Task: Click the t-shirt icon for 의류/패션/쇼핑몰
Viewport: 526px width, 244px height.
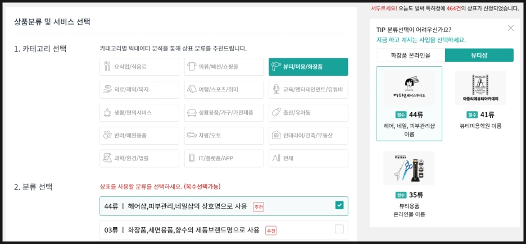Action: pyautogui.click(x=193, y=67)
